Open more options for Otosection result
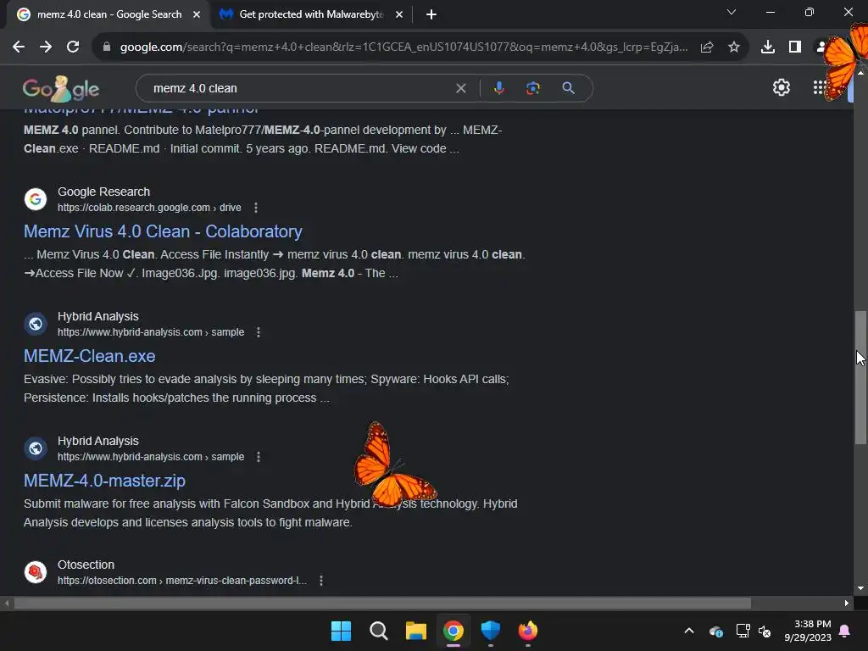Screen dimensions: 868x651 321,581
